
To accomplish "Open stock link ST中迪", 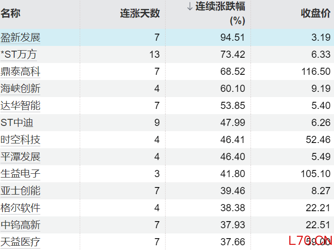I will click(17, 123).
